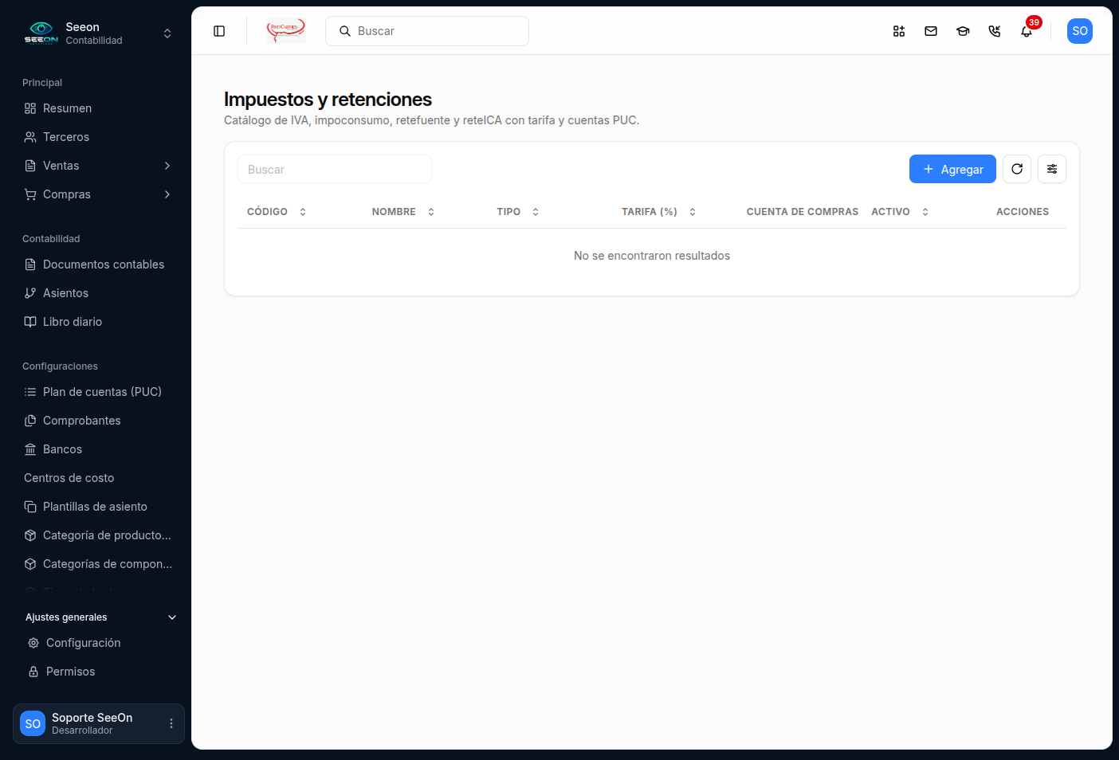
Task: Click the Plan de cuentas list icon
Action: (30, 392)
